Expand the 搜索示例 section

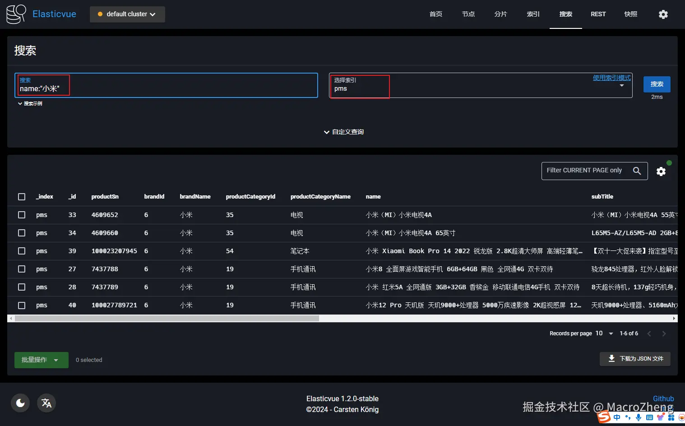point(30,104)
